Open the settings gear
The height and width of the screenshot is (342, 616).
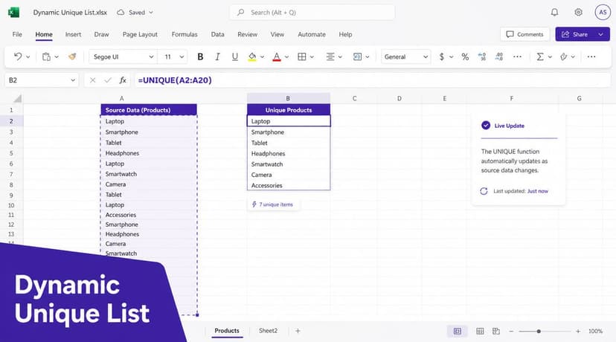(578, 12)
